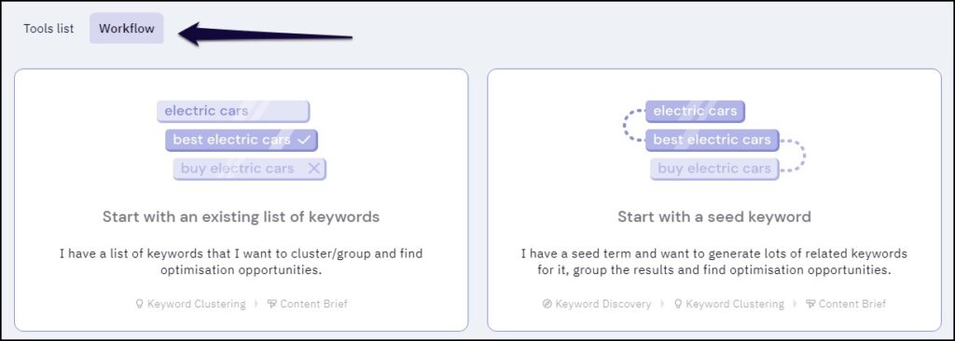Click the seed term description text

point(714,262)
